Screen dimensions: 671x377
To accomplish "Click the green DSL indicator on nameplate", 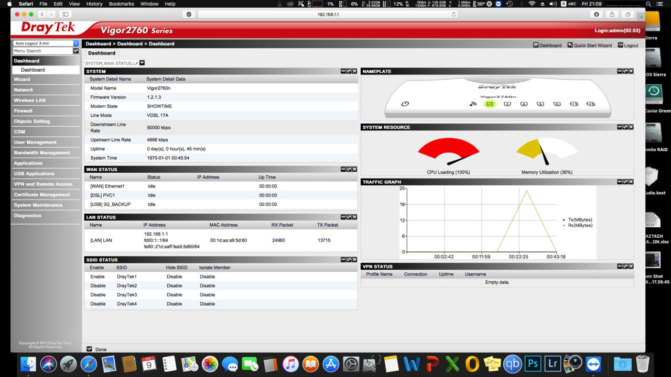I will 490,104.
